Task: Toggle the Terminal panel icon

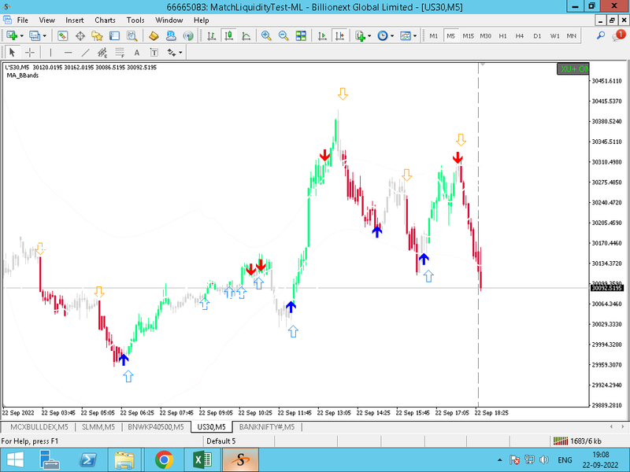Action: click(x=114, y=35)
